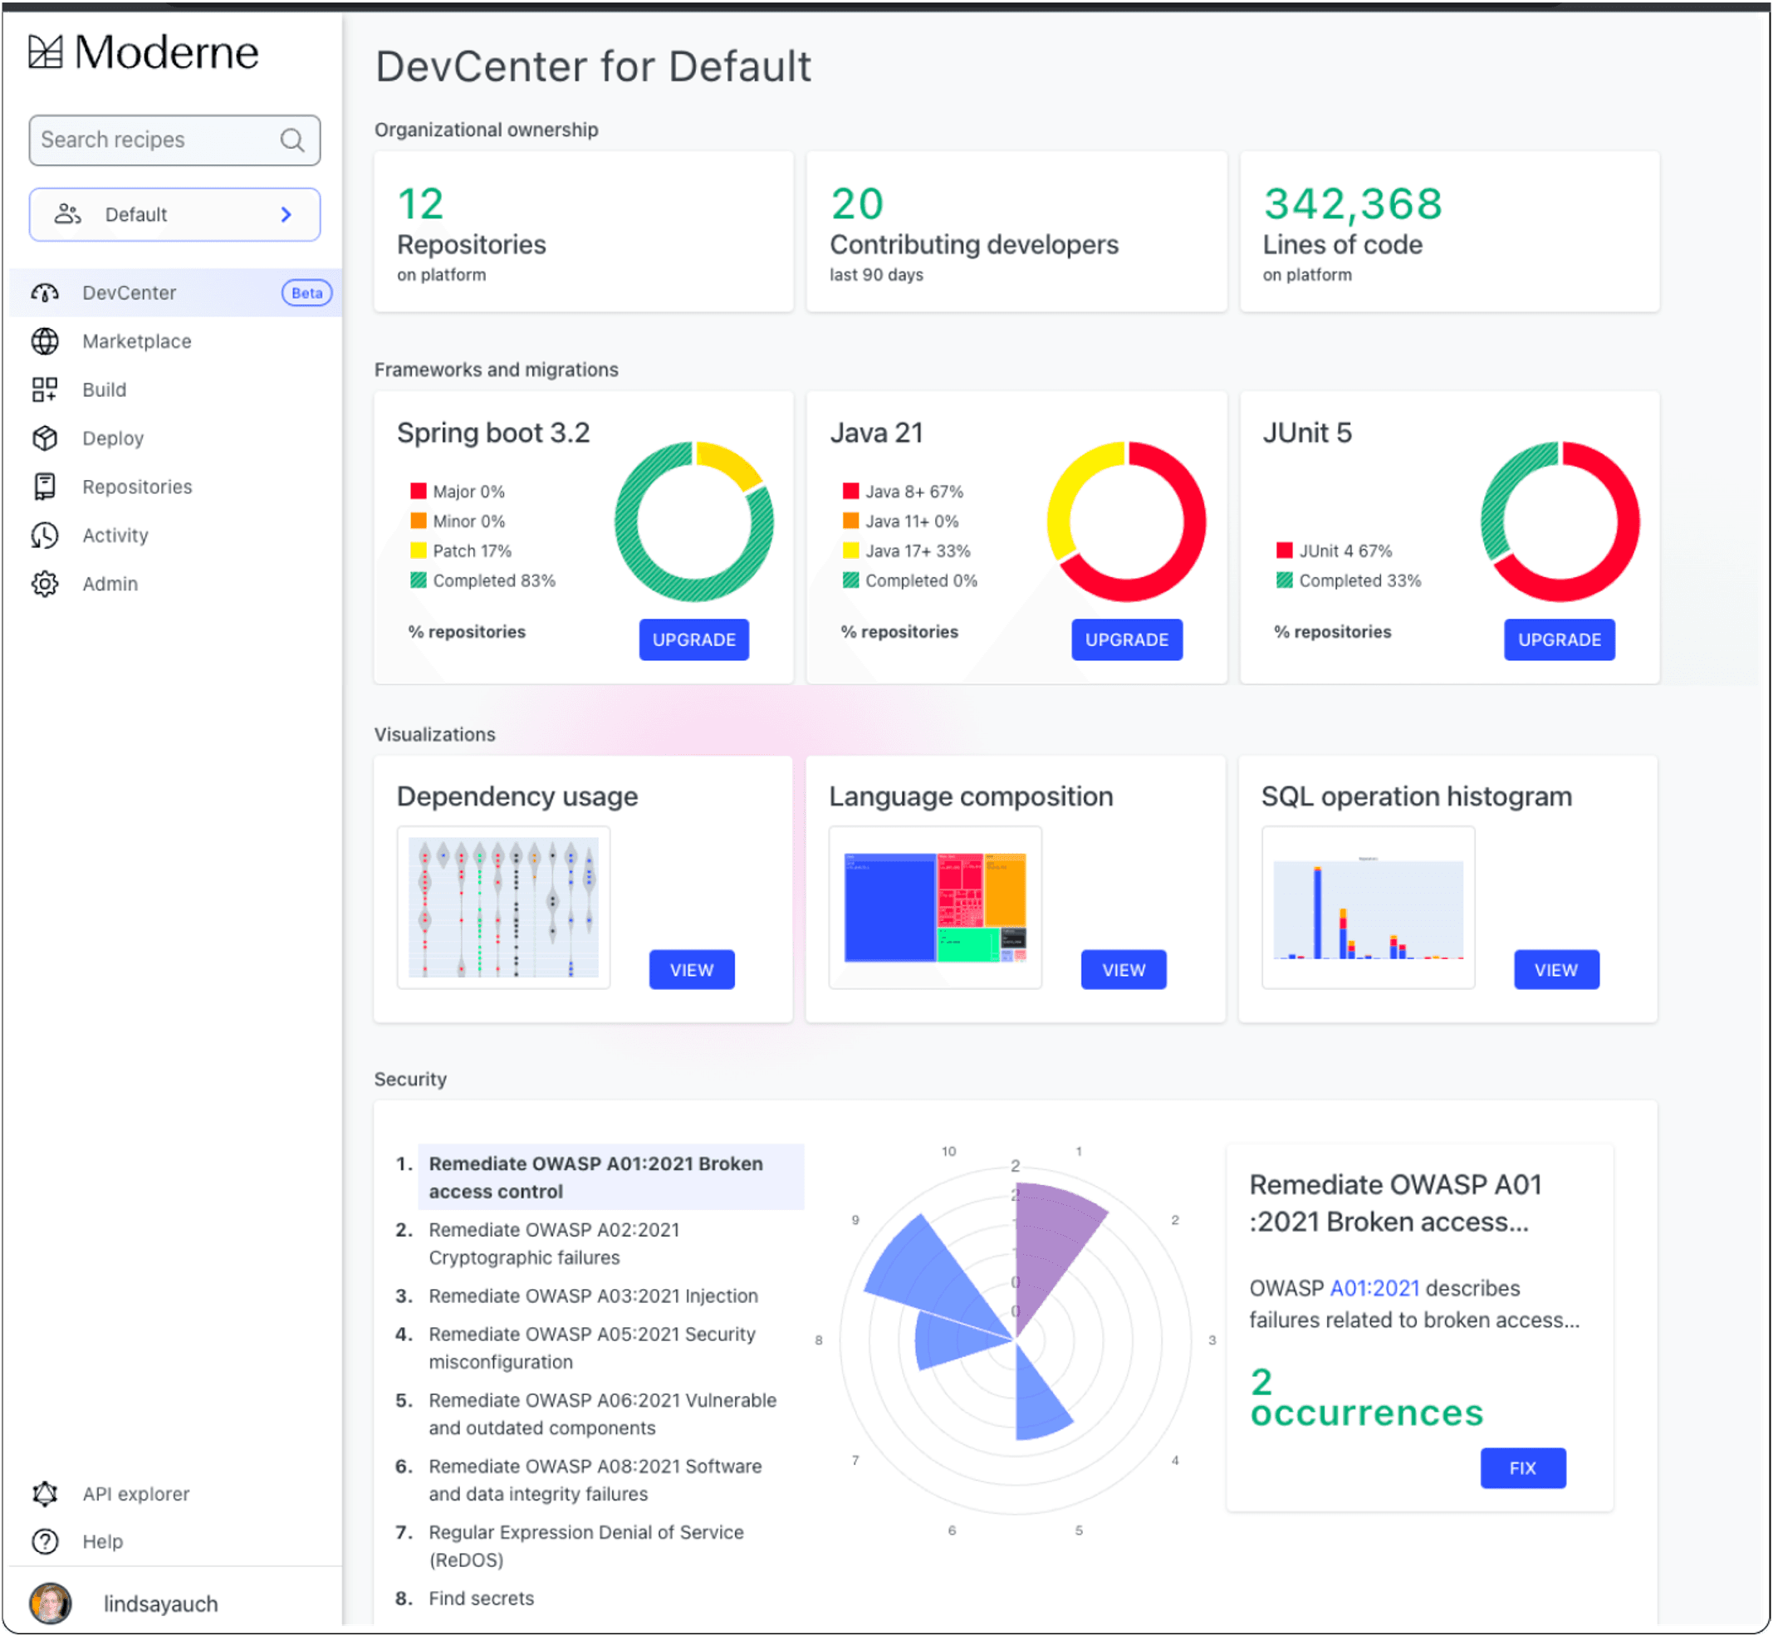Screen dimensions: 1773x1636
Task: Click the Build grid-plus icon
Action: [44, 390]
